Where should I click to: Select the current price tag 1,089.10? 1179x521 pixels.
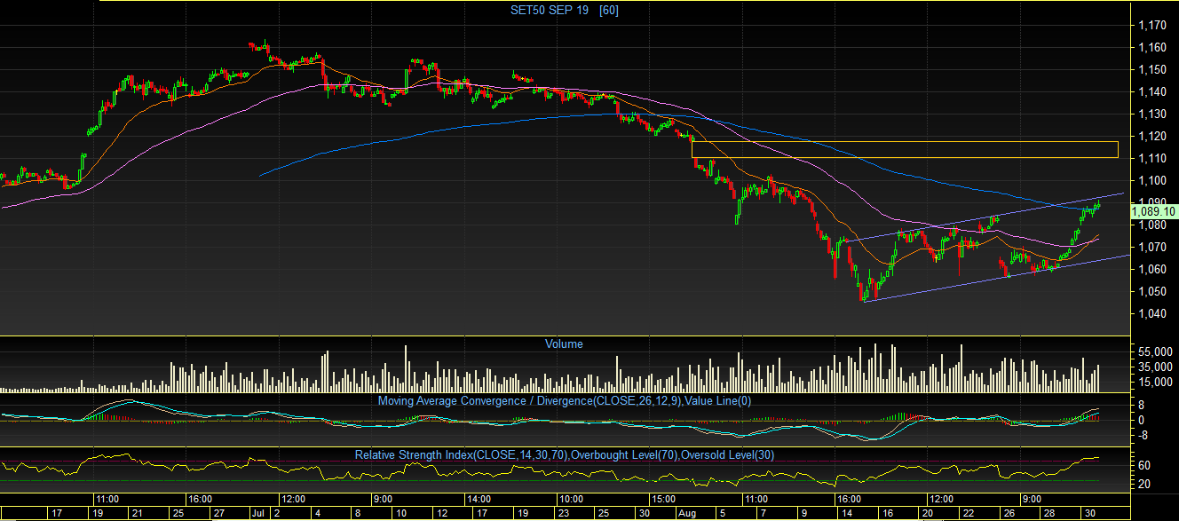(1155, 211)
